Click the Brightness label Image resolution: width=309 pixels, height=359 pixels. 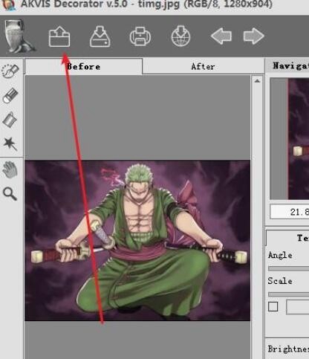(288, 349)
